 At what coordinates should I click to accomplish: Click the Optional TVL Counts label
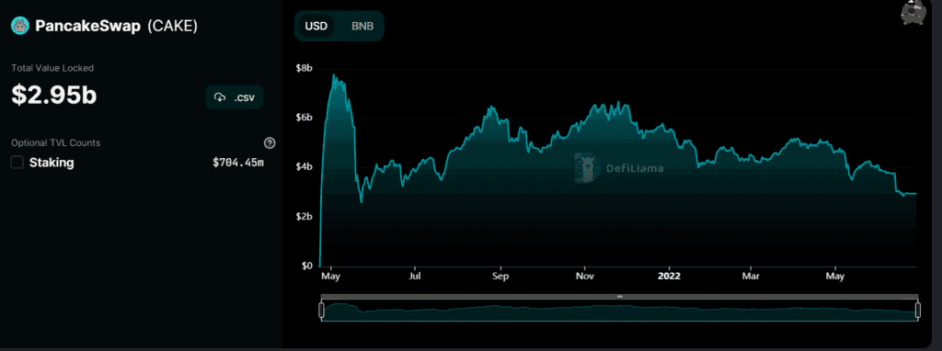click(56, 142)
